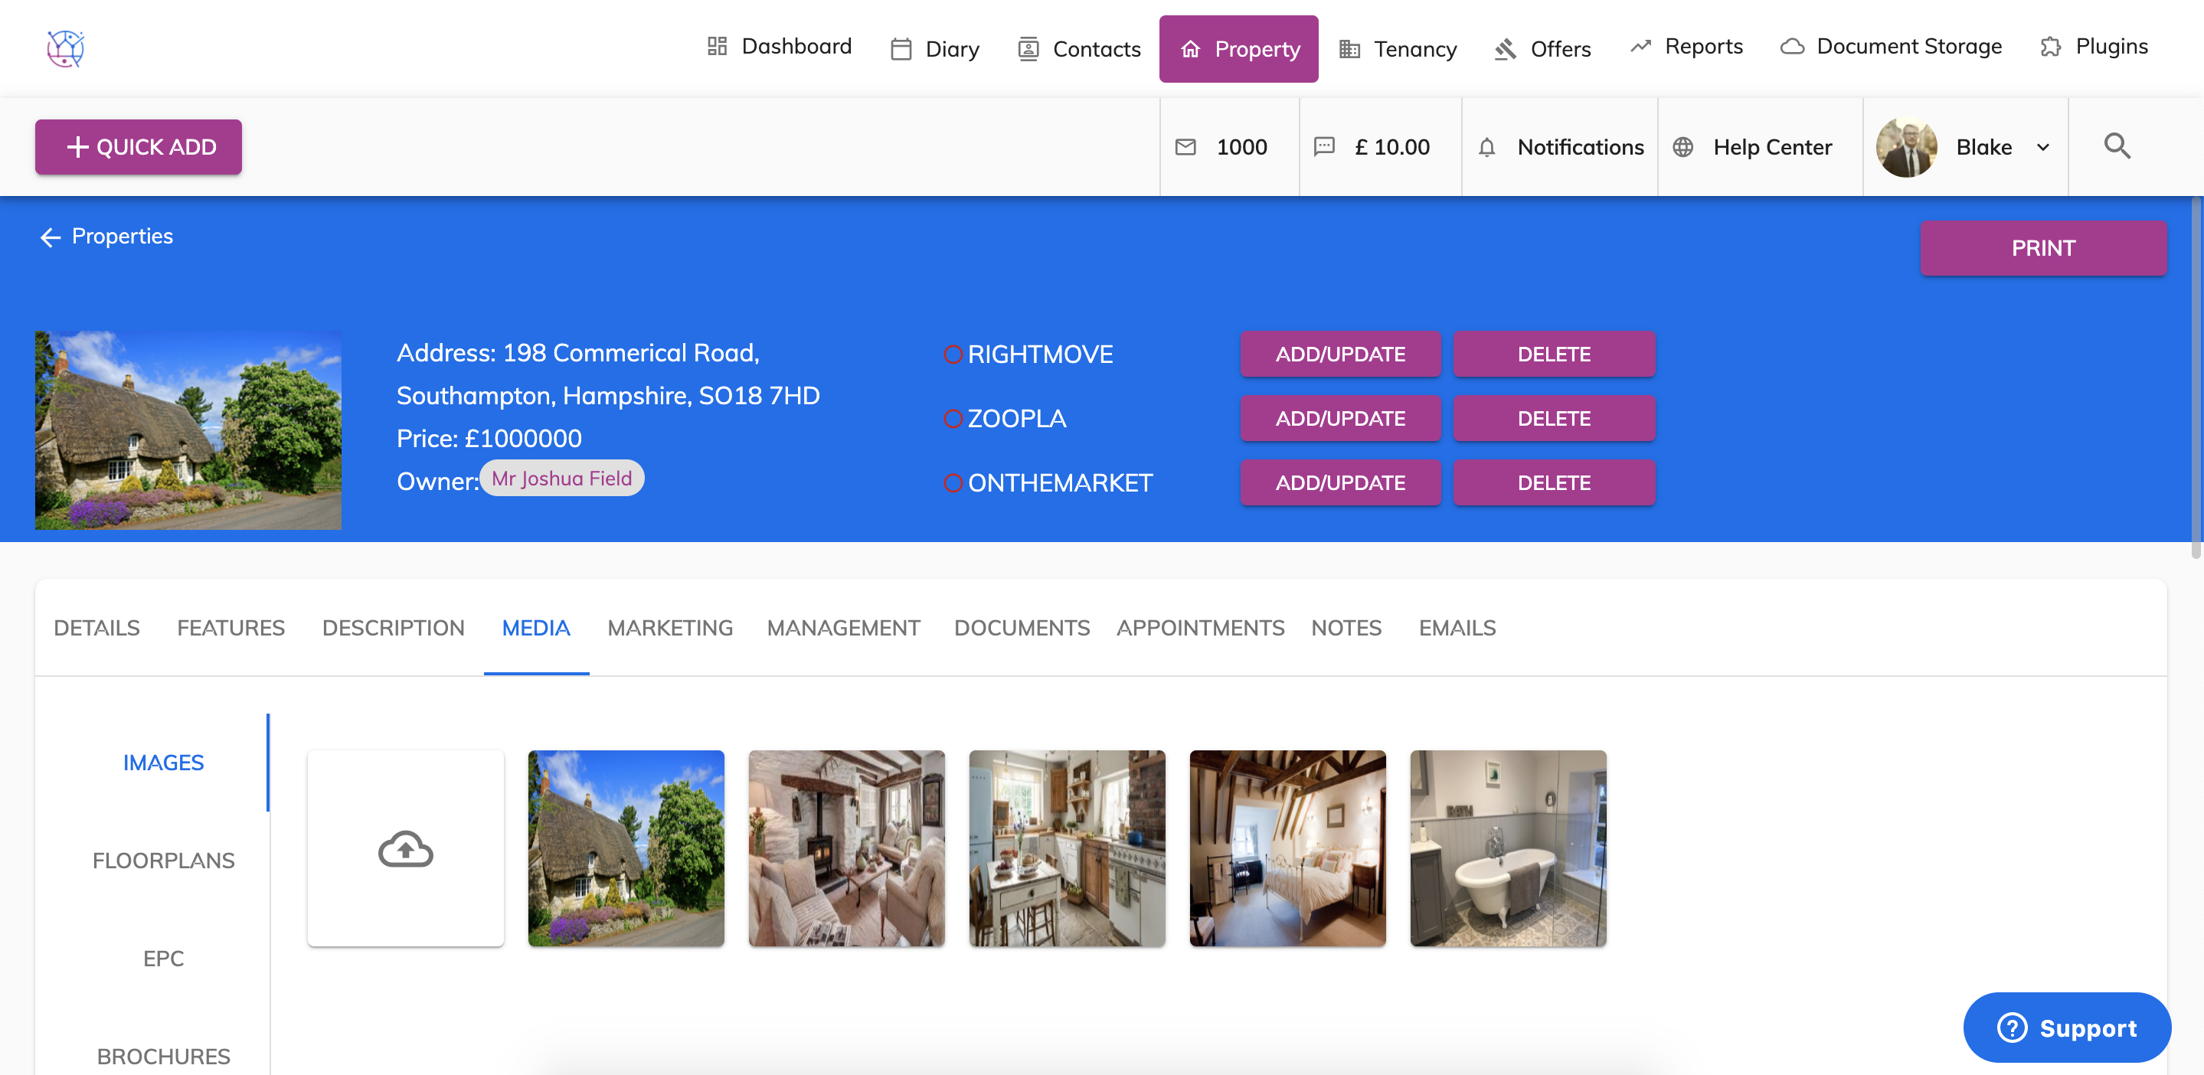The image size is (2204, 1075).
Task: Open the bathroom image thumbnail
Action: click(1508, 848)
